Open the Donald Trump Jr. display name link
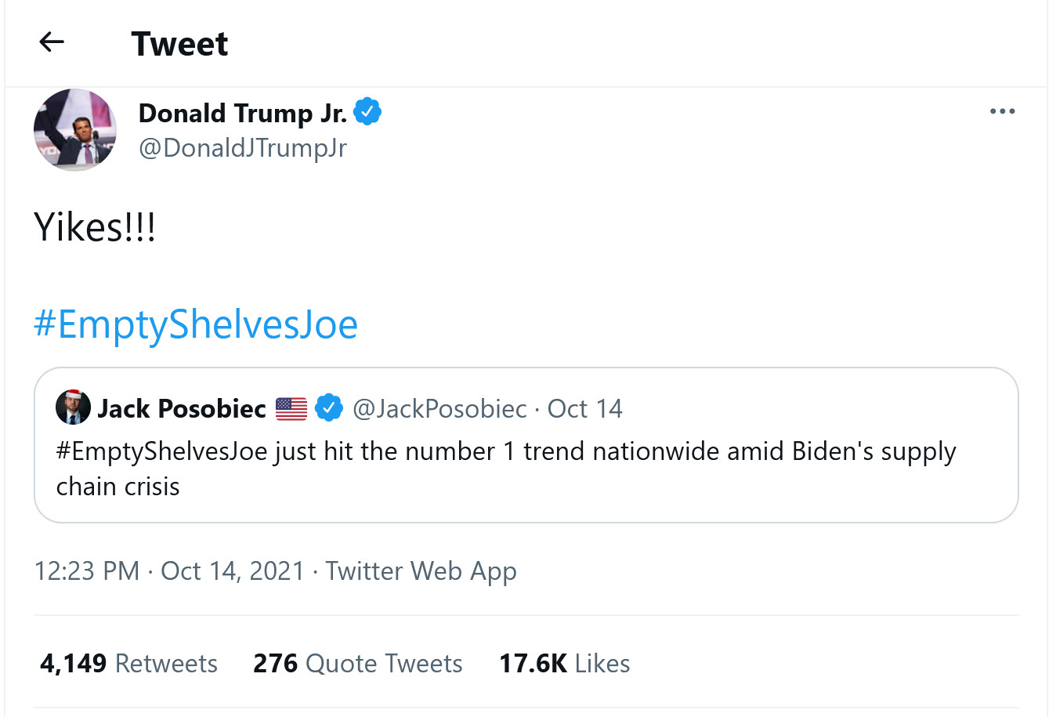 pyautogui.click(x=242, y=113)
